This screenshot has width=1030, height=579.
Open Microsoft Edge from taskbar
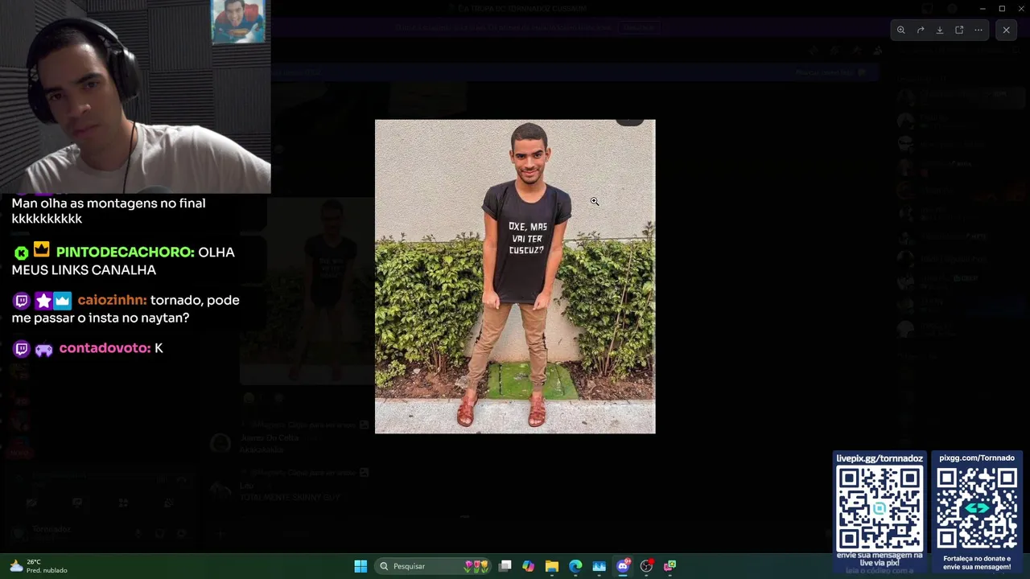[575, 566]
